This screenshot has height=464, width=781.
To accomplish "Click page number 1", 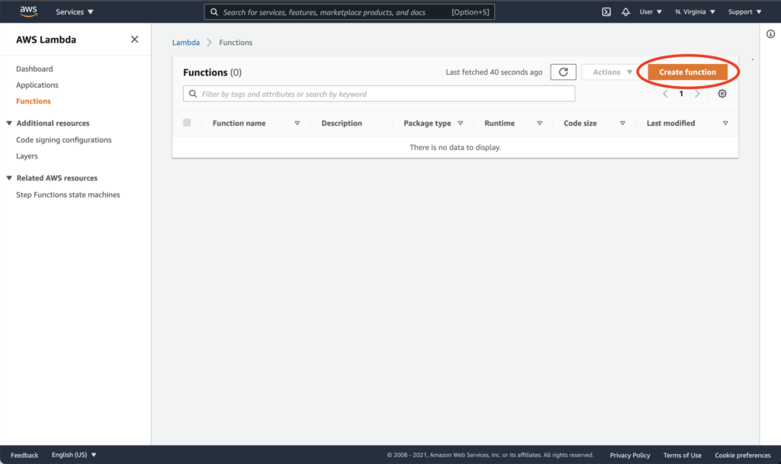I will coord(681,94).
